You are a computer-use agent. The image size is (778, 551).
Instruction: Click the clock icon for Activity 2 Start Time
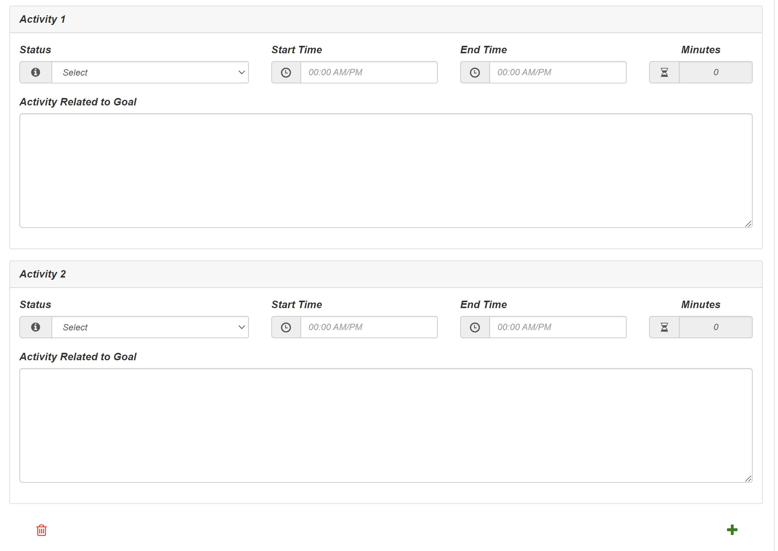(x=286, y=327)
